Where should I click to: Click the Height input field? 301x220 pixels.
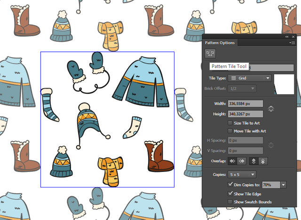[246, 114]
